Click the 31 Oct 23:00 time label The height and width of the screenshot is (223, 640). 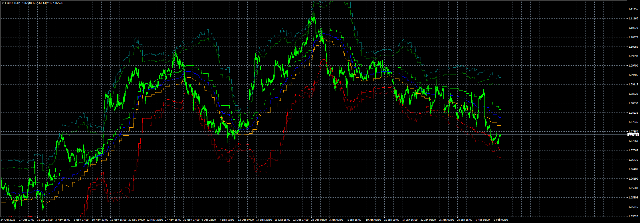point(45,220)
